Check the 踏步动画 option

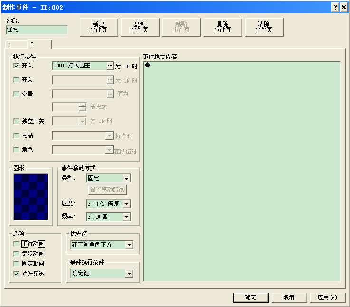16,254
